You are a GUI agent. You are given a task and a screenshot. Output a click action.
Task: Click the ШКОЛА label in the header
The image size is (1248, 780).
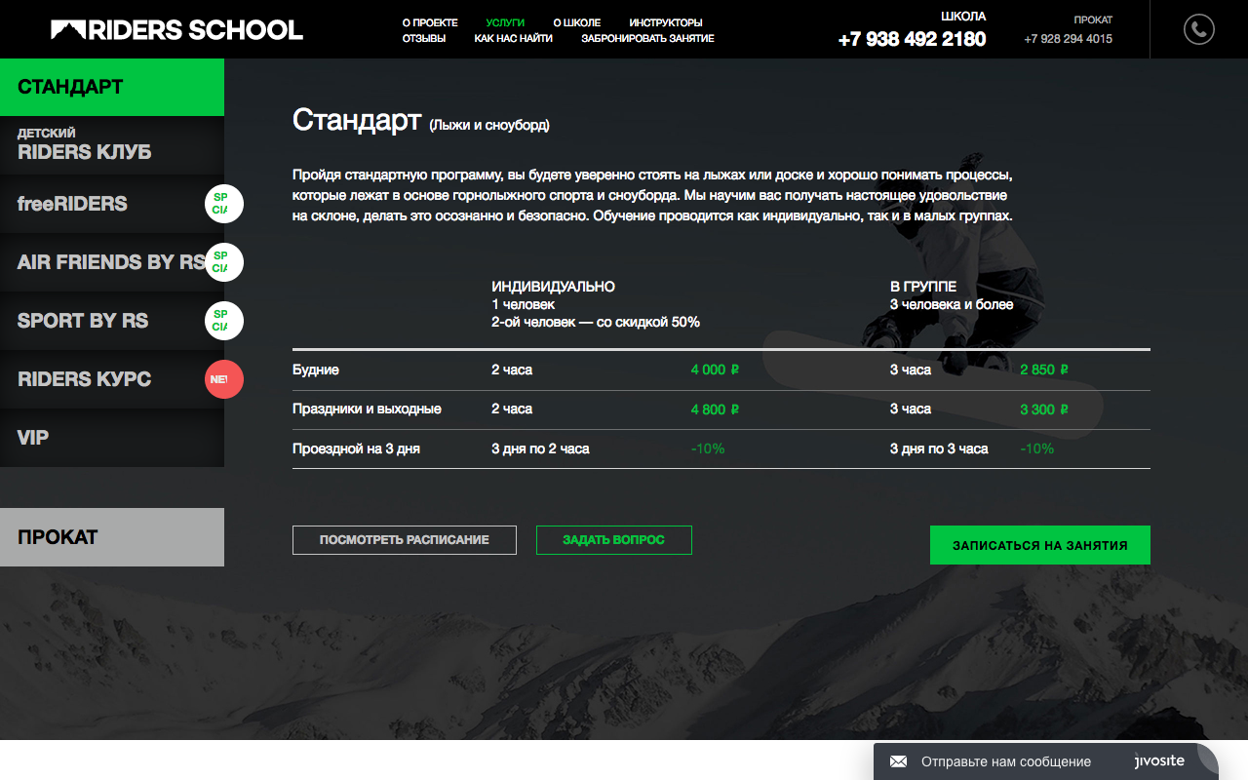click(963, 17)
